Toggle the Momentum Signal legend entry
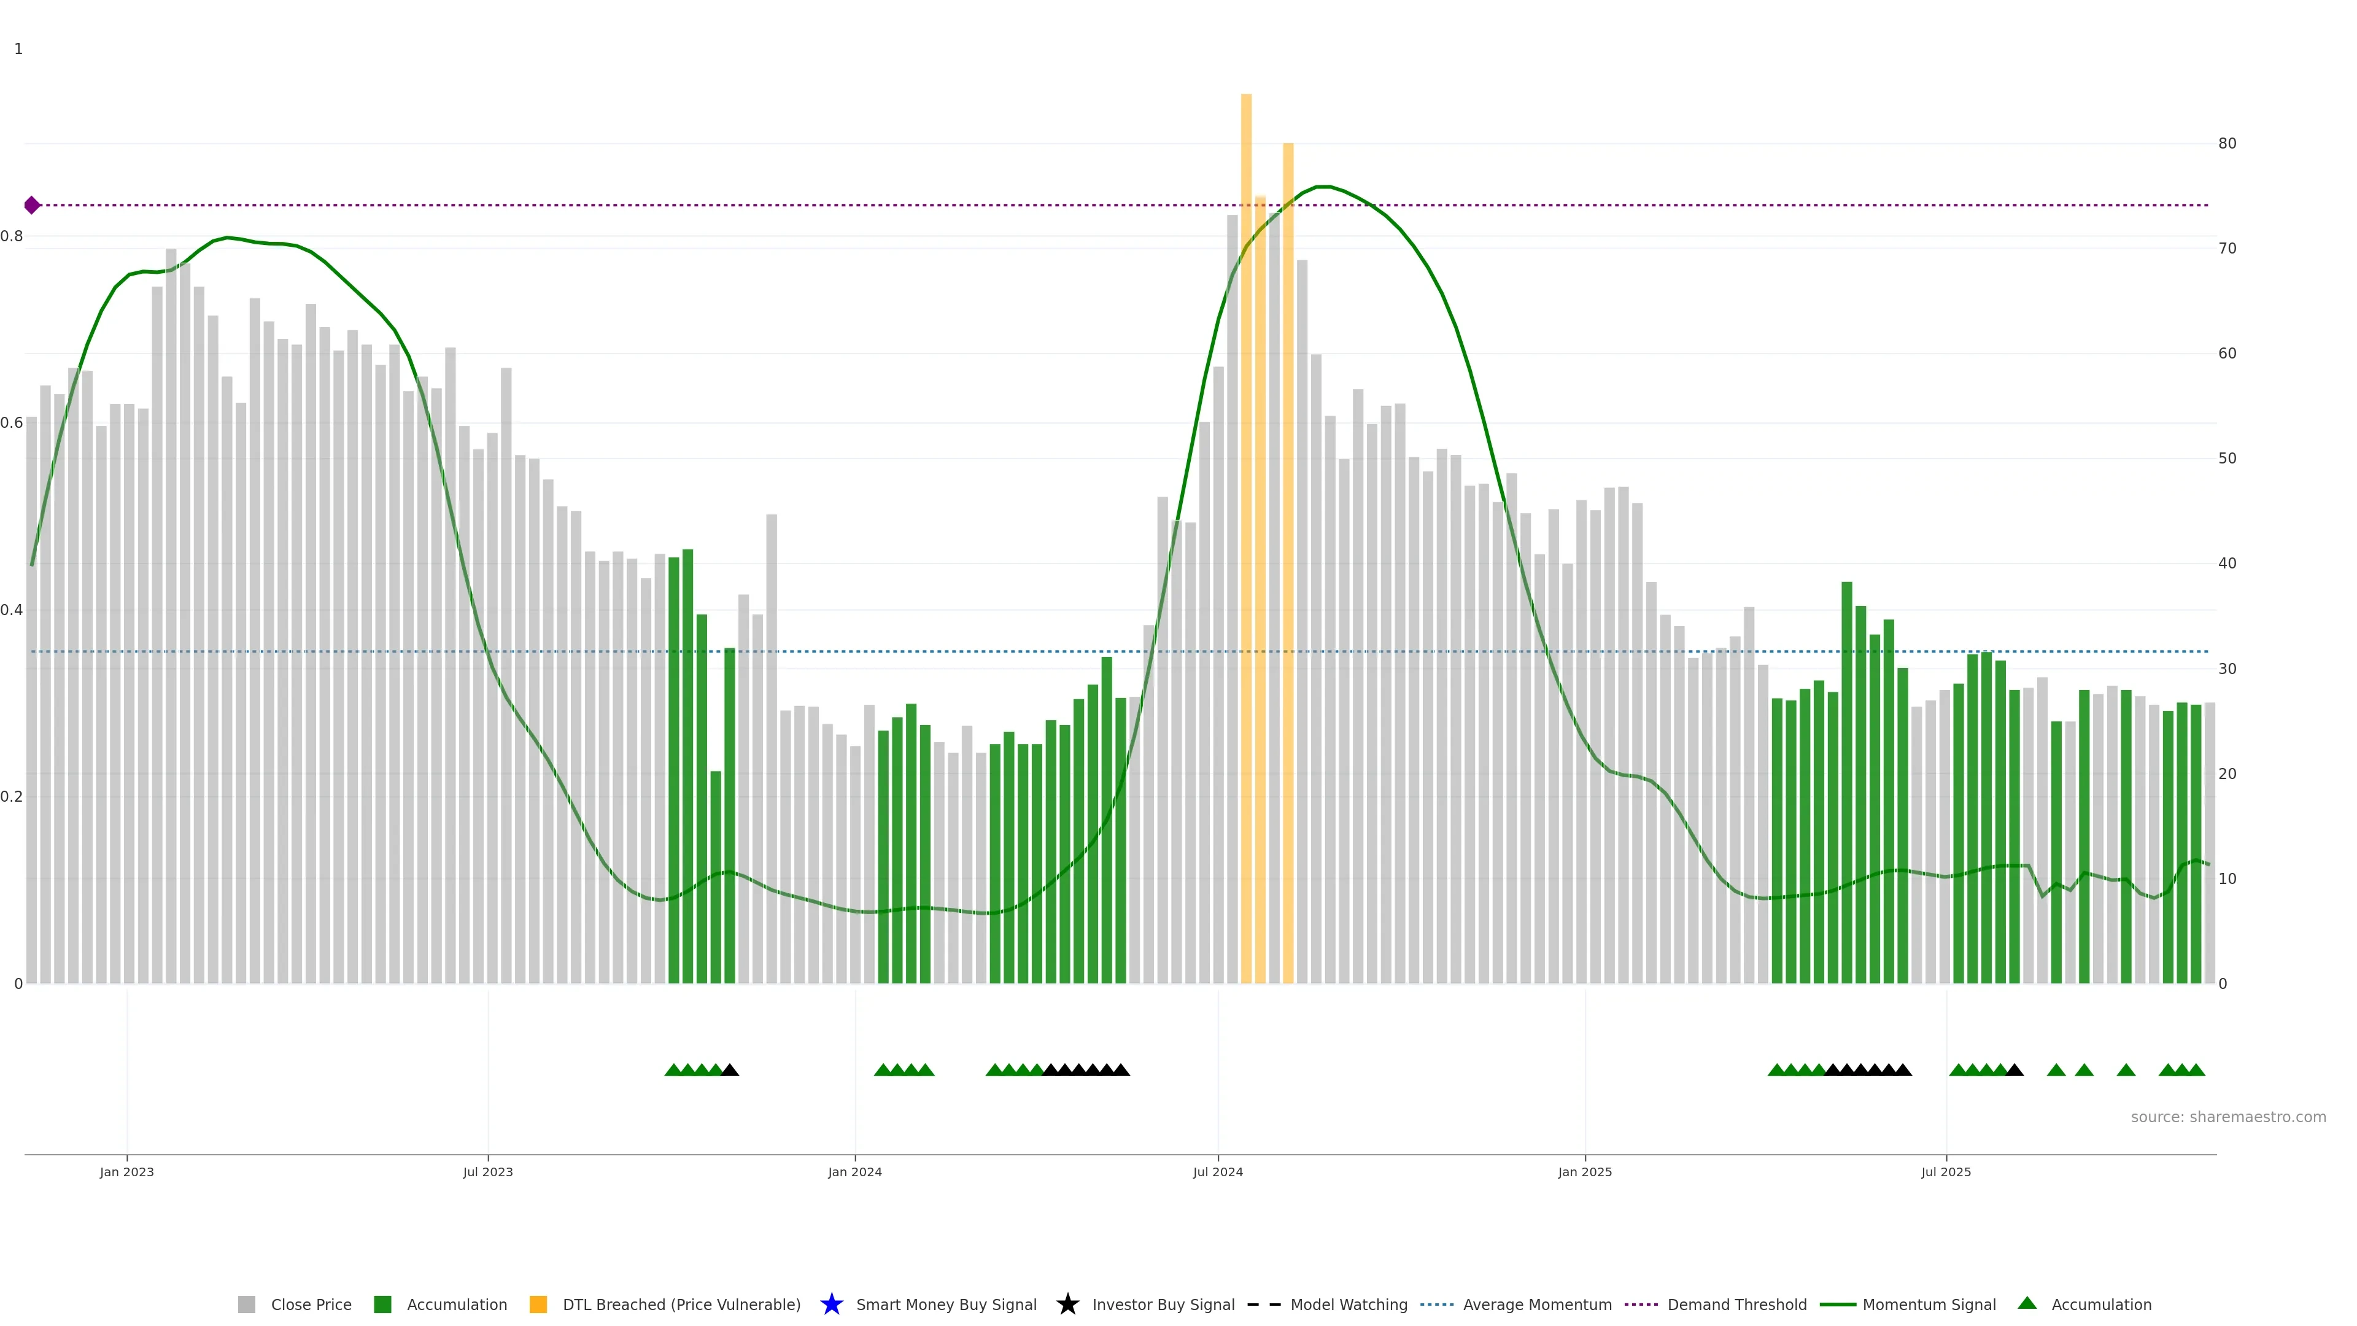This screenshot has height=1326, width=2357. (1929, 1305)
